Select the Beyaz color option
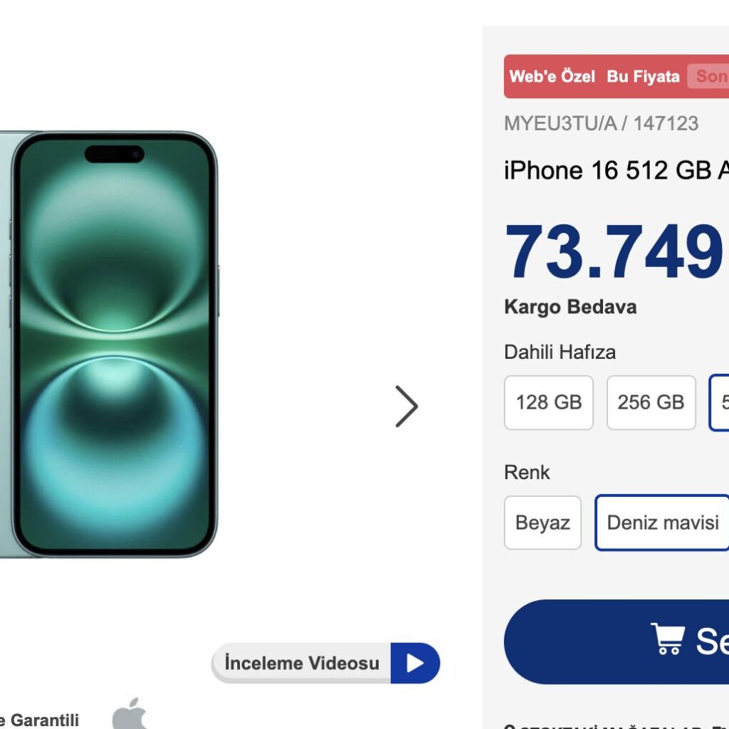729x729 pixels. 542,523
